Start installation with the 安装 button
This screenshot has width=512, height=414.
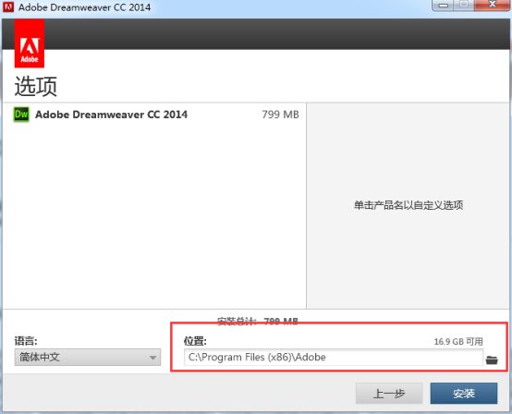tap(464, 394)
